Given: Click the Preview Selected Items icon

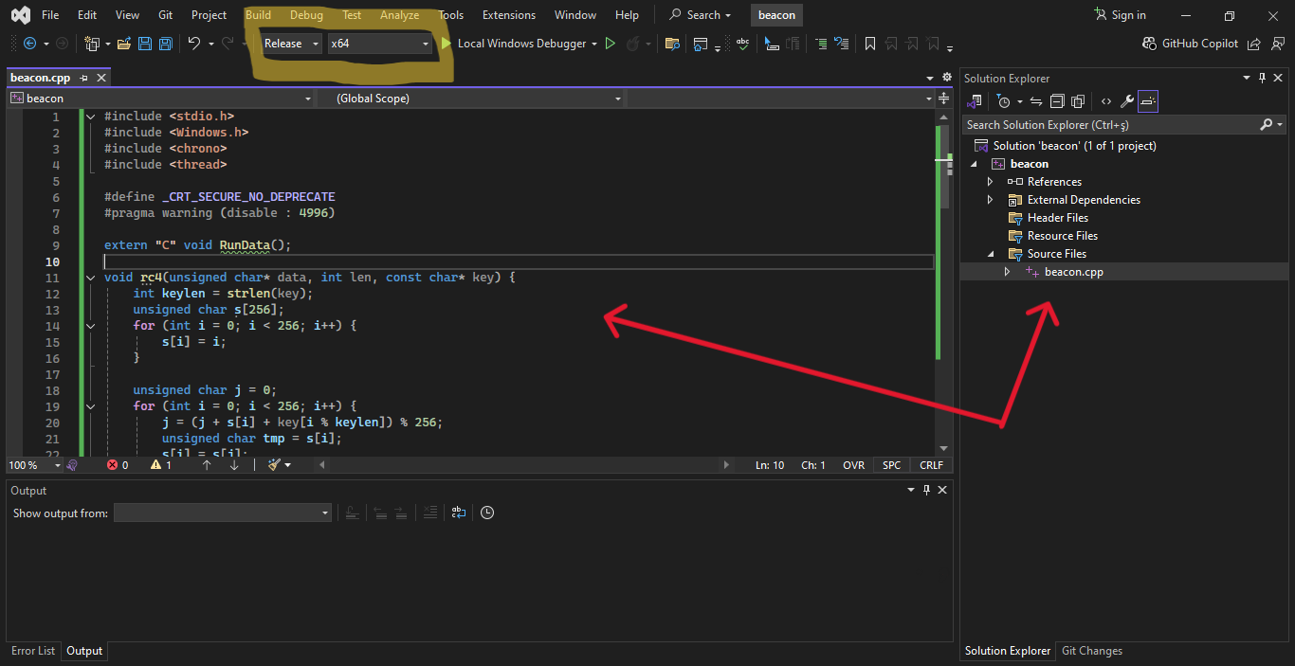Looking at the screenshot, I should (1148, 101).
